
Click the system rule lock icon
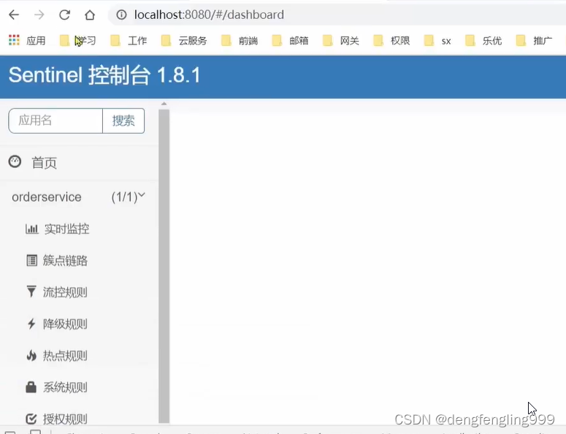coord(31,387)
